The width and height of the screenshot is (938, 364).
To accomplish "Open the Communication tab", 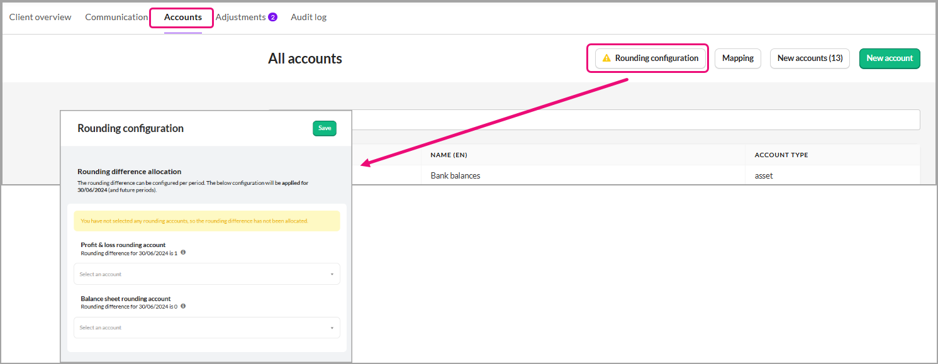I will tap(116, 17).
